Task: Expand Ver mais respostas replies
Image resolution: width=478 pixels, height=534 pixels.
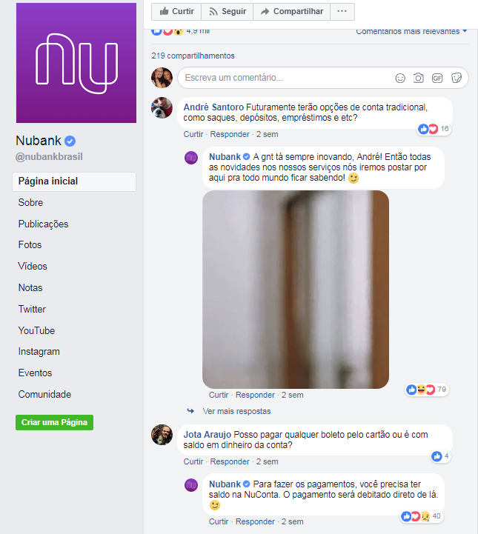Action: pos(236,411)
